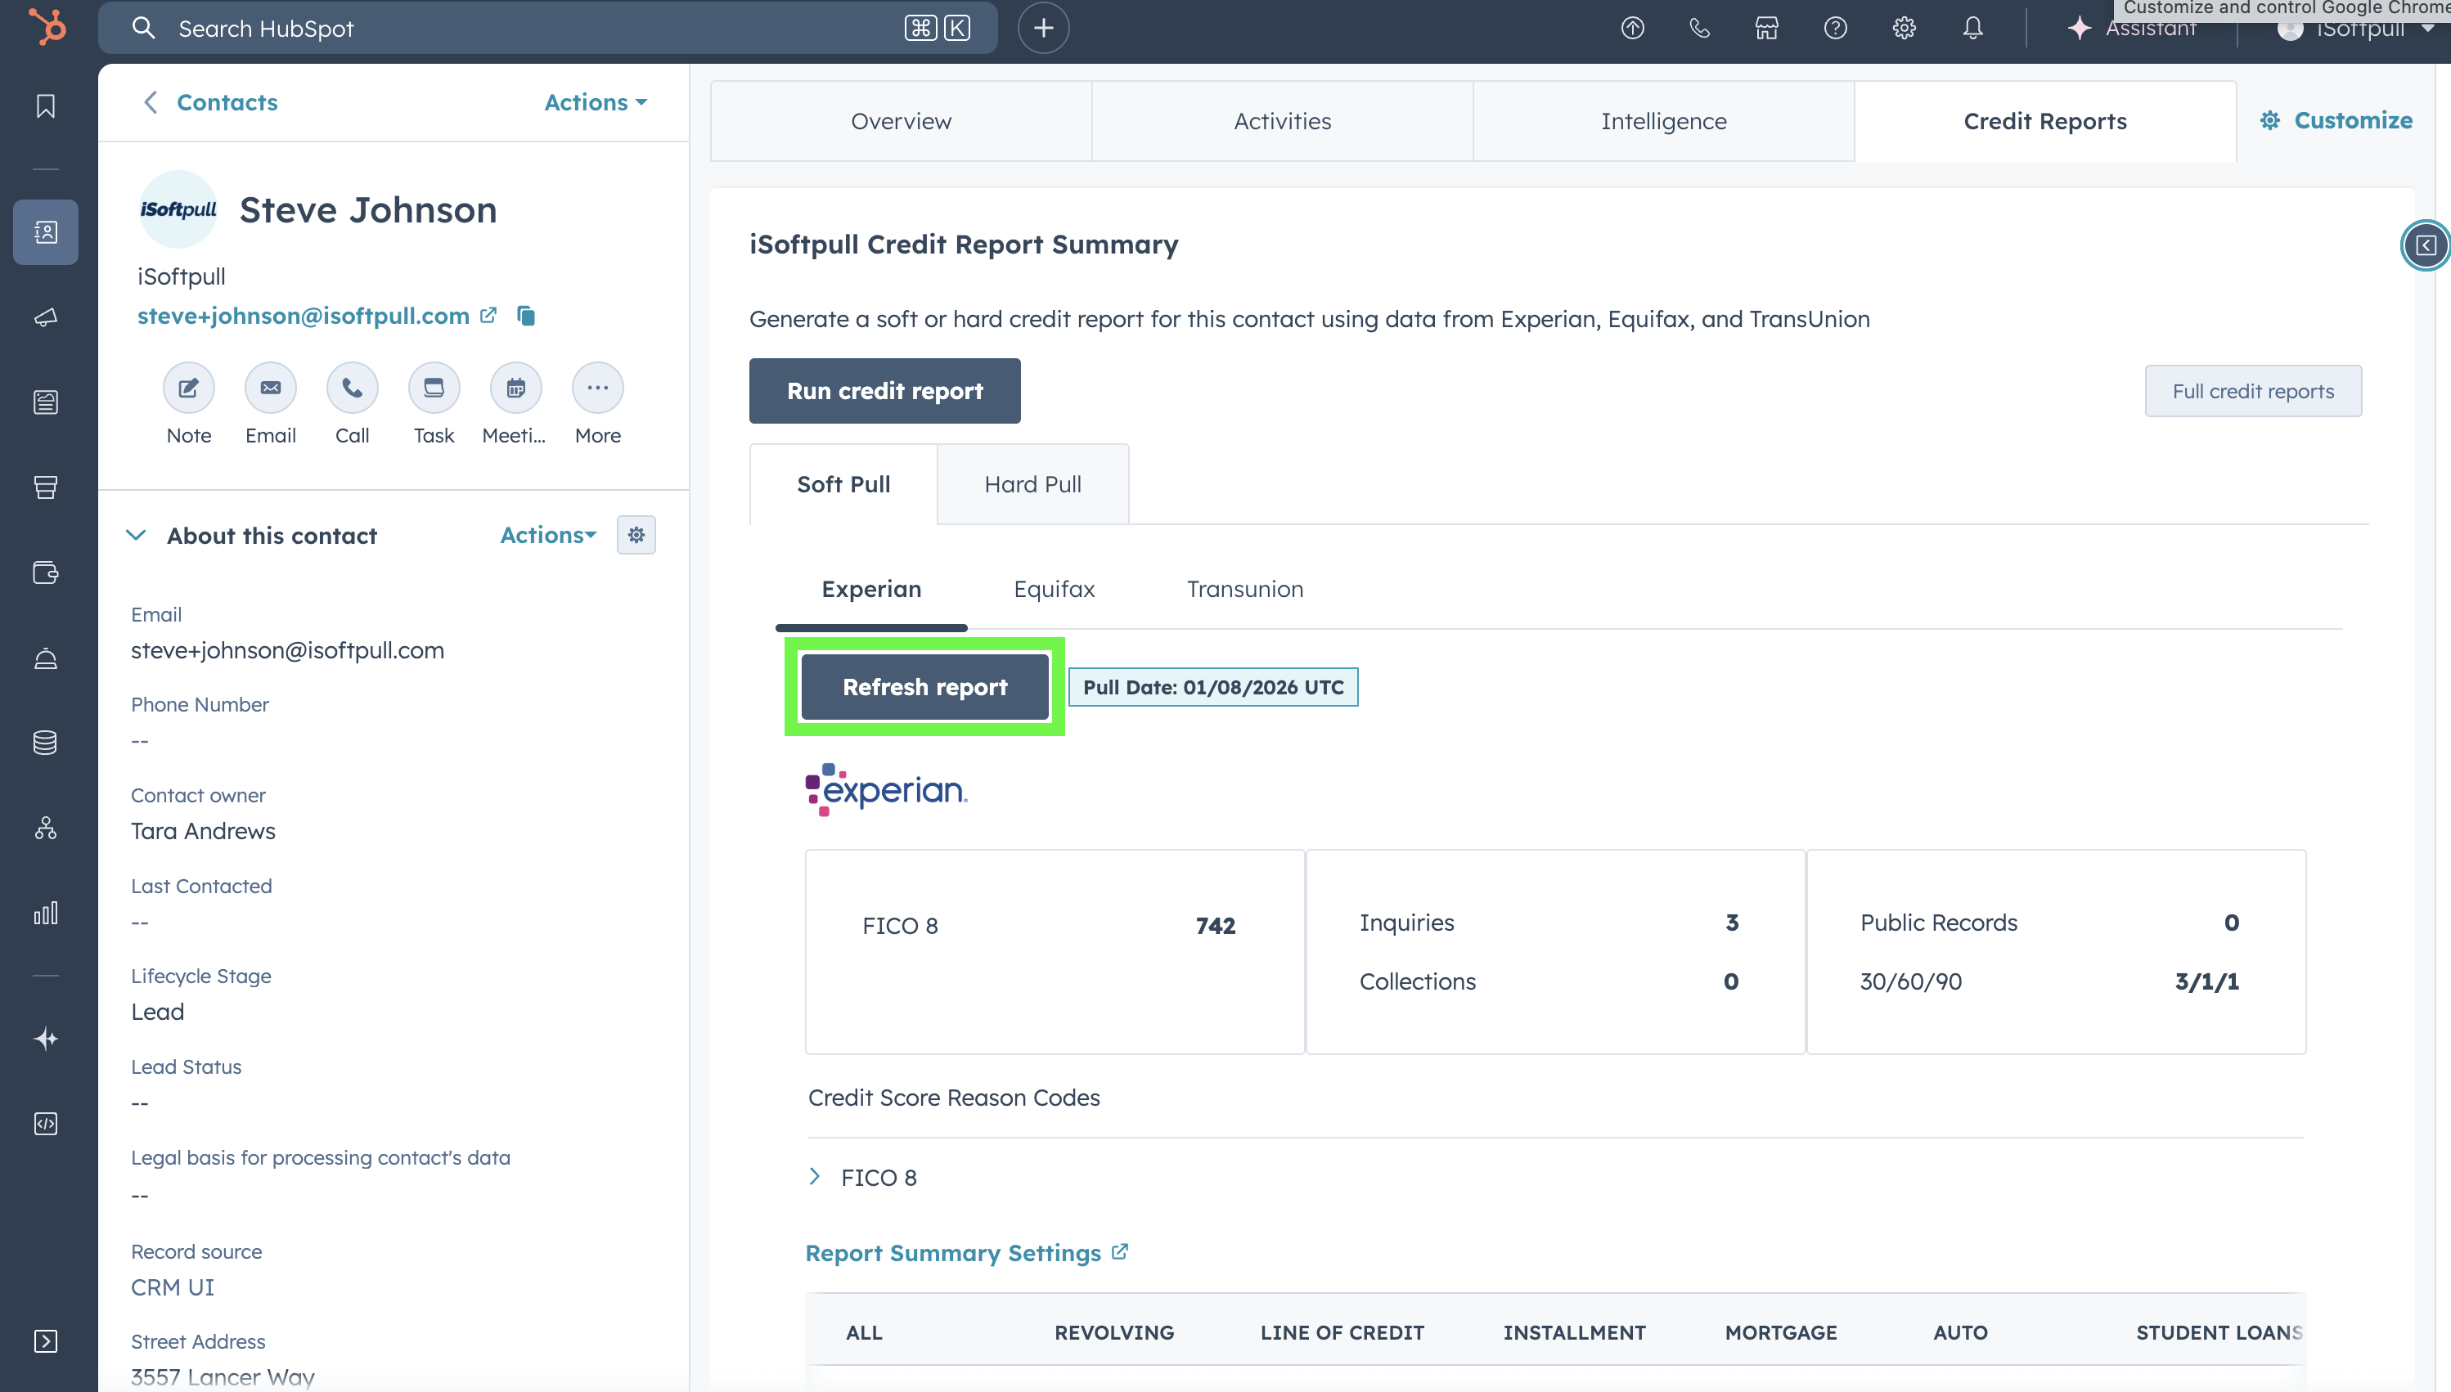Copy the email address using copy icon
Image resolution: width=2451 pixels, height=1392 pixels.
[526, 316]
